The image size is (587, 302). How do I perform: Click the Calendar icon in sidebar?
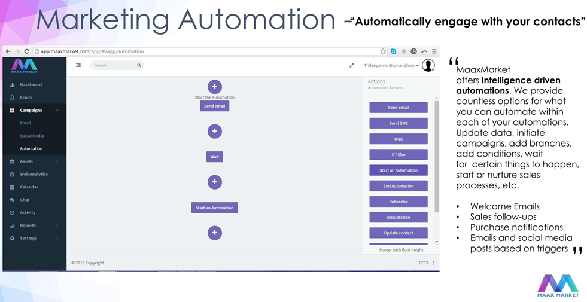point(12,187)
